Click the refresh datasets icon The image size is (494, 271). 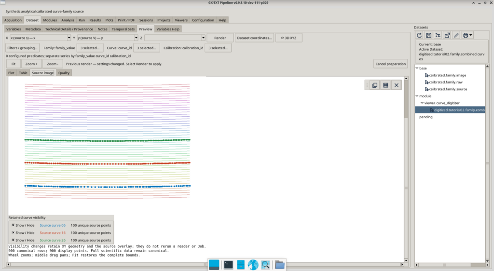(x=419, y=35)
